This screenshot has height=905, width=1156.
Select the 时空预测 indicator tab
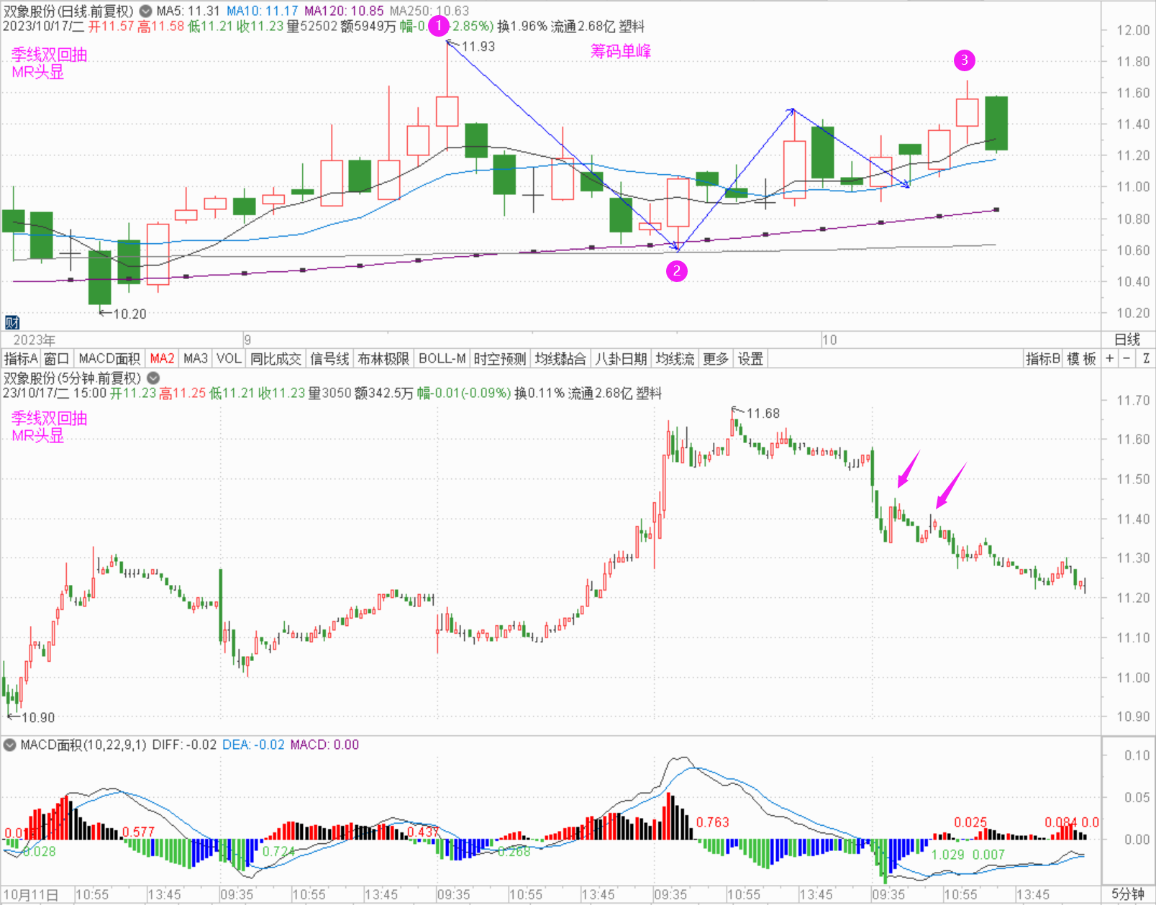click(500, 358)
